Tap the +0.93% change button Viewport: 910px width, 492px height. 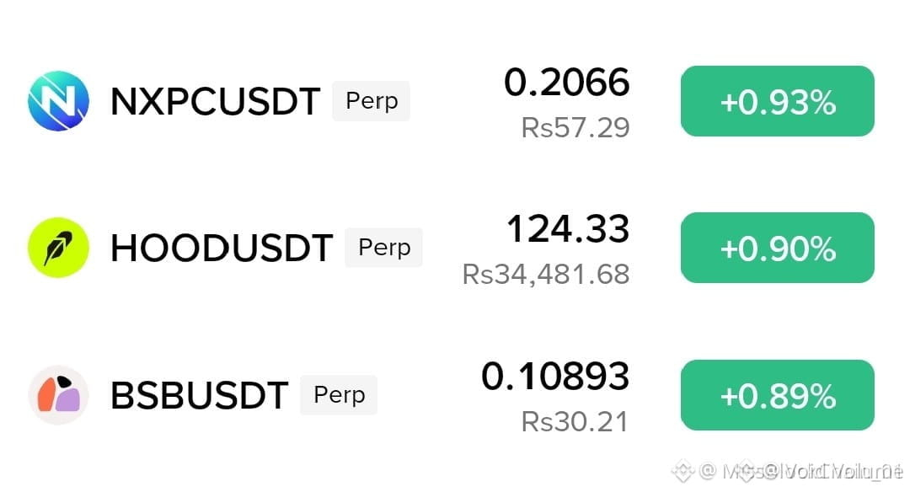click(778, 101)
